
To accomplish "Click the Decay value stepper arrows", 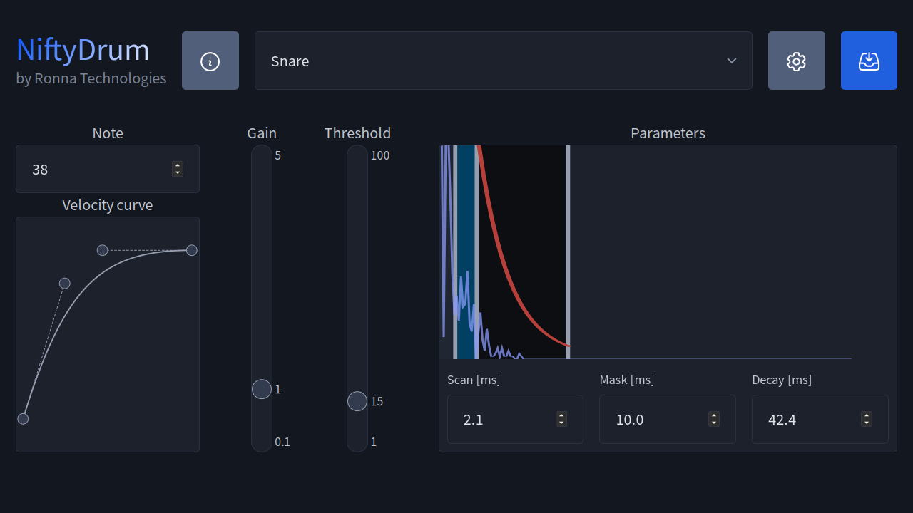I will click(867, 420).
